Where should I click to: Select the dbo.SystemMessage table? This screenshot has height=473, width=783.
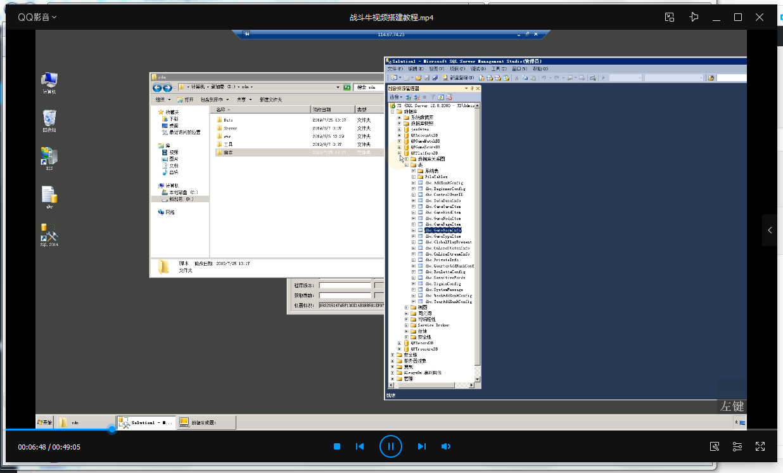click(443, 290)
